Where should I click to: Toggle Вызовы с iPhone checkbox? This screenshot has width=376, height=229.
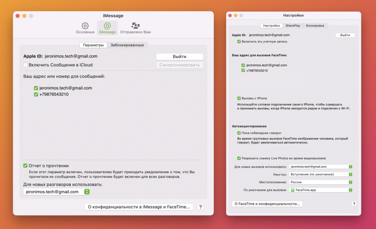tap(239, 98)
